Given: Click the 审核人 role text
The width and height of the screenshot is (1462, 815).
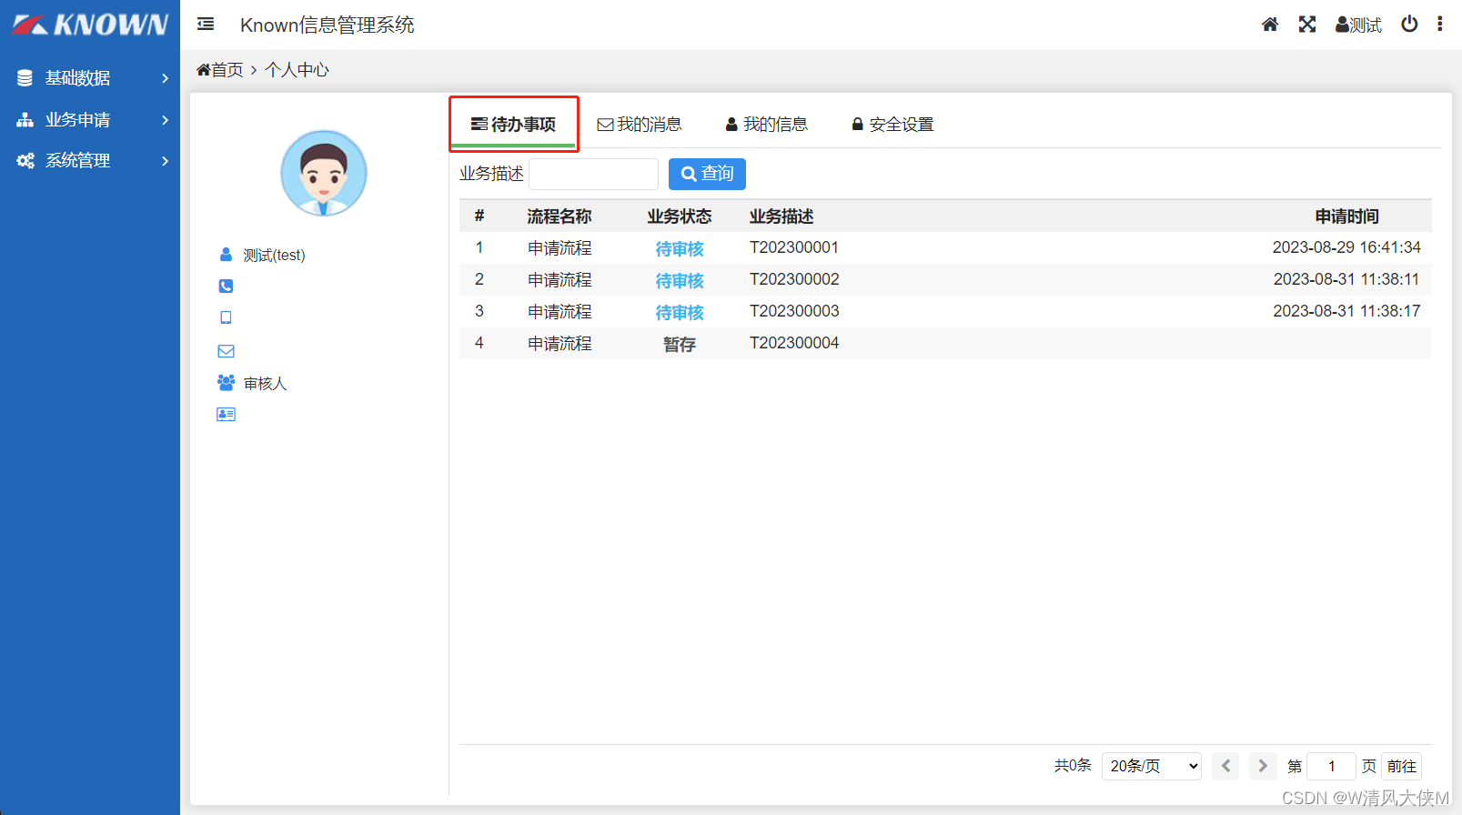Looking at the screenshot, I should coord(265,384).
